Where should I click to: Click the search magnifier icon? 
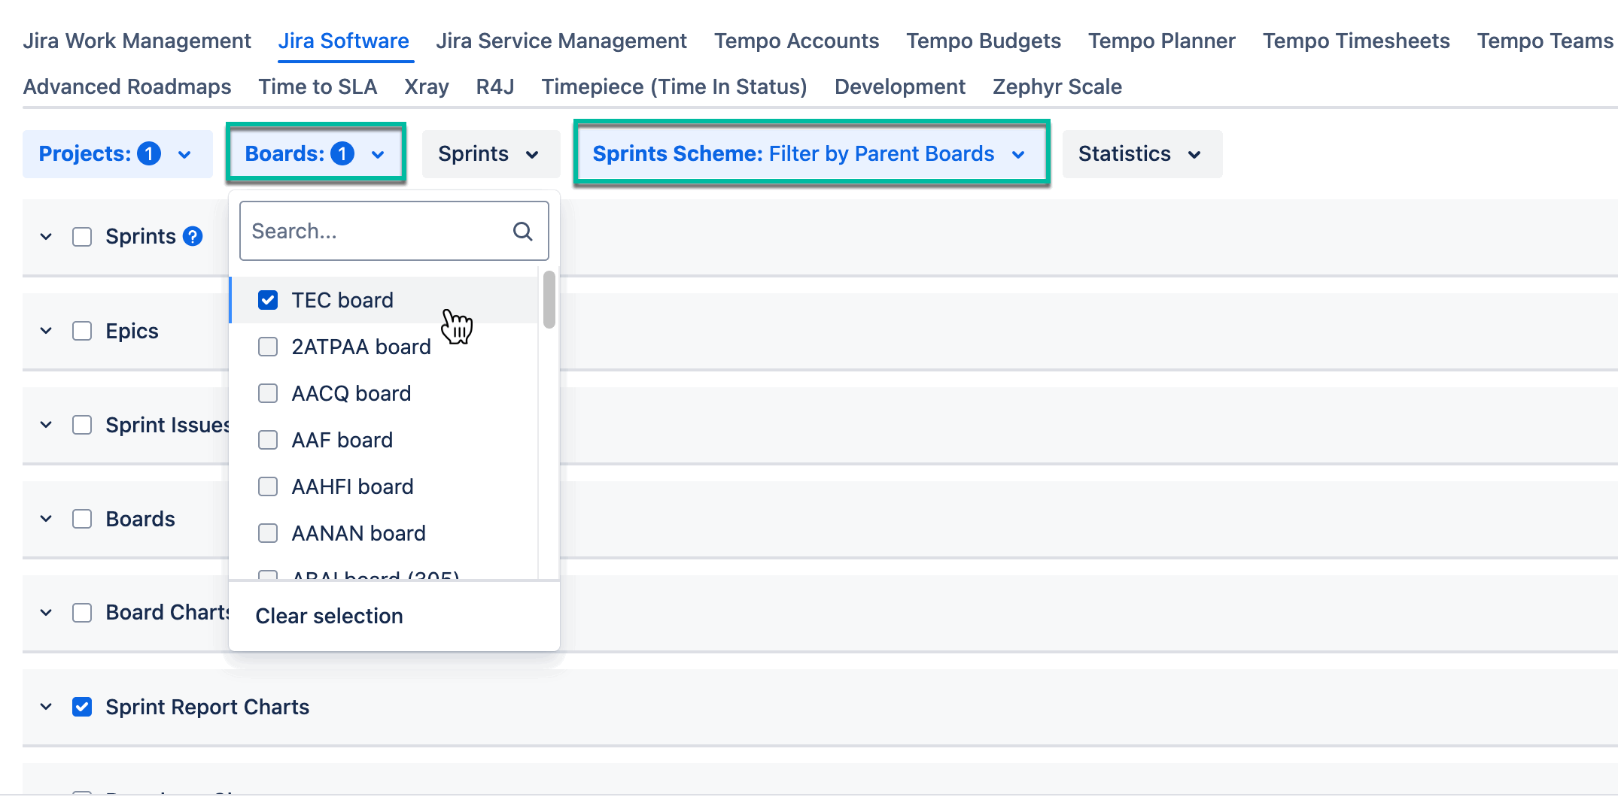(x=522, y=231)
